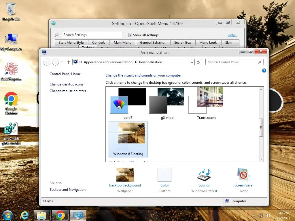Focus Search Settings field in Open-Shell
This screenshot has height=221, width=295.
92,35
